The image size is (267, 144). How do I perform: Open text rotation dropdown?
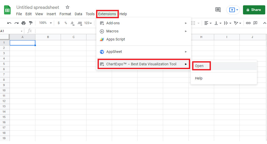click(237, 23)
